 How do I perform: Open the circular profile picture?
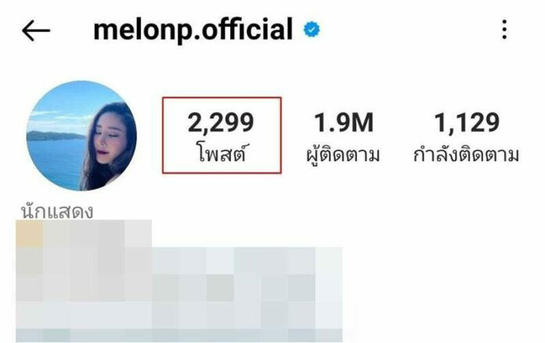click(x=81, y=136)
